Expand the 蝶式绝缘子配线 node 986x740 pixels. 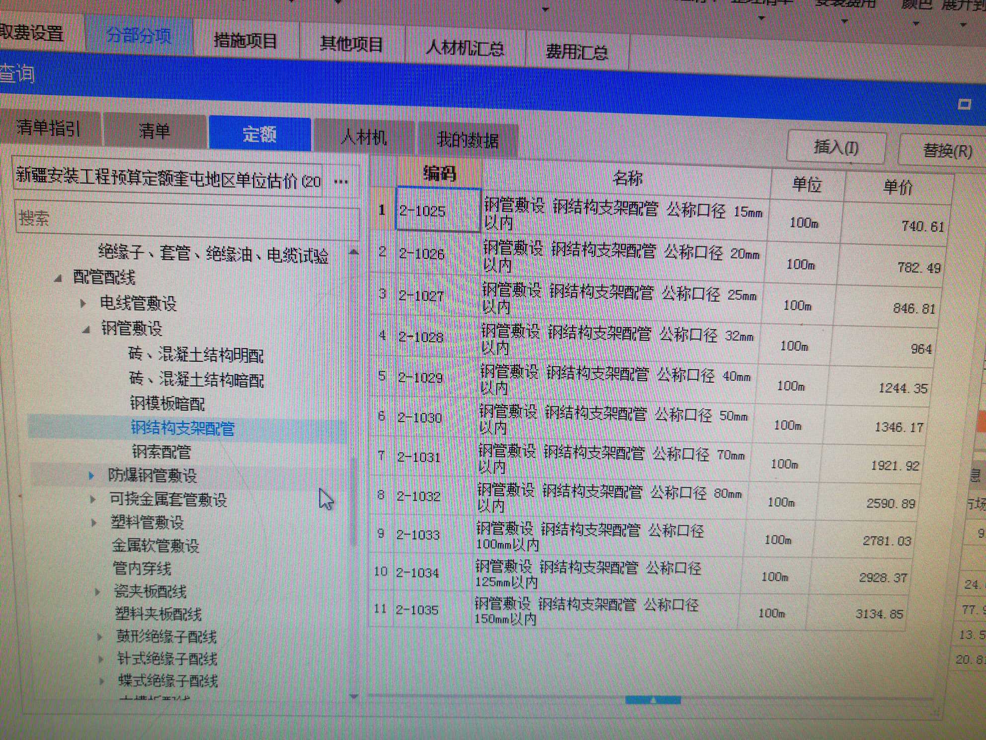tap(102, 681)
